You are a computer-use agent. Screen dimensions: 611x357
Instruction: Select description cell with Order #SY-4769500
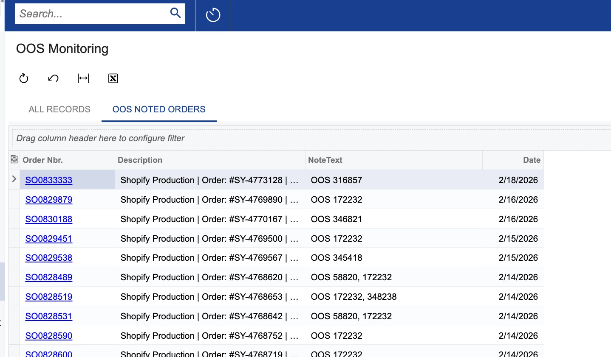(x=210, y=239)
